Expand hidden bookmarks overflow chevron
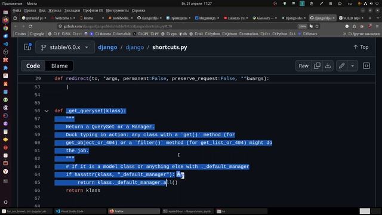The image size is (382, 215). pos(344,34)
